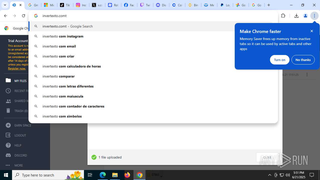
Task: Dismiss Memory Saver with No thanks
Action: (303, 60)
